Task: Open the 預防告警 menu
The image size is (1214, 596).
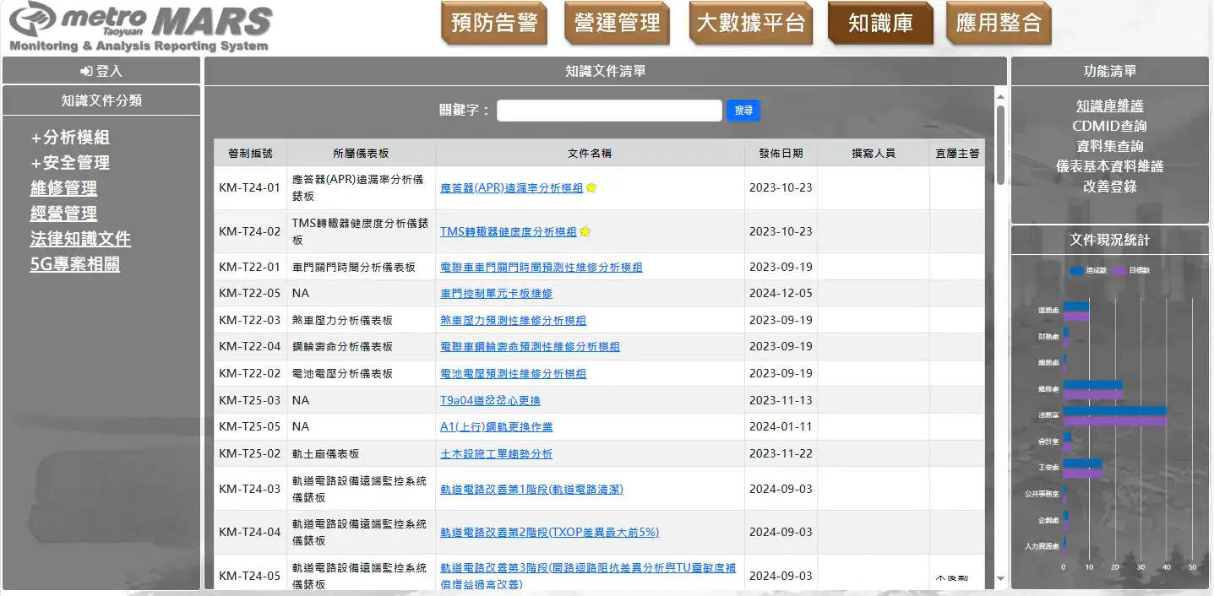Action: 494,24
